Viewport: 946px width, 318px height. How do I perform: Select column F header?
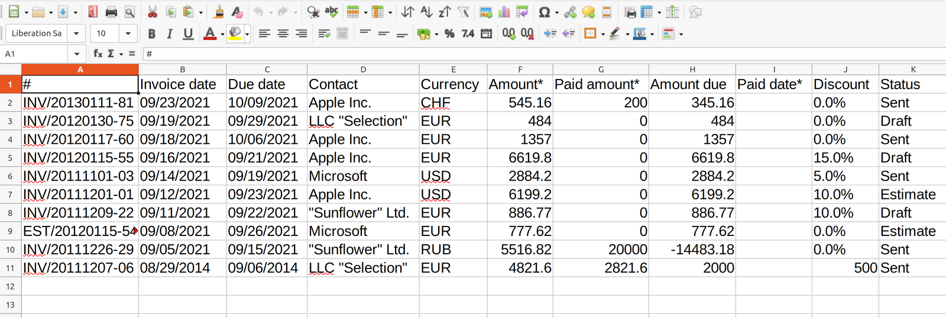pyautogui.click(x=520, y=70)
